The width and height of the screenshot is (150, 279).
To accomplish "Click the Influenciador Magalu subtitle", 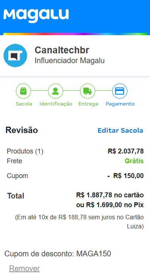I will [x=70, y=60].
